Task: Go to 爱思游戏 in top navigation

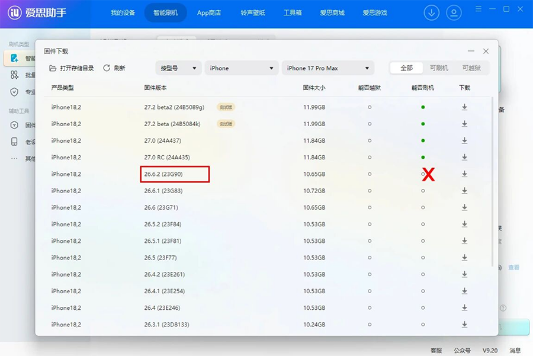Action: 375,13
